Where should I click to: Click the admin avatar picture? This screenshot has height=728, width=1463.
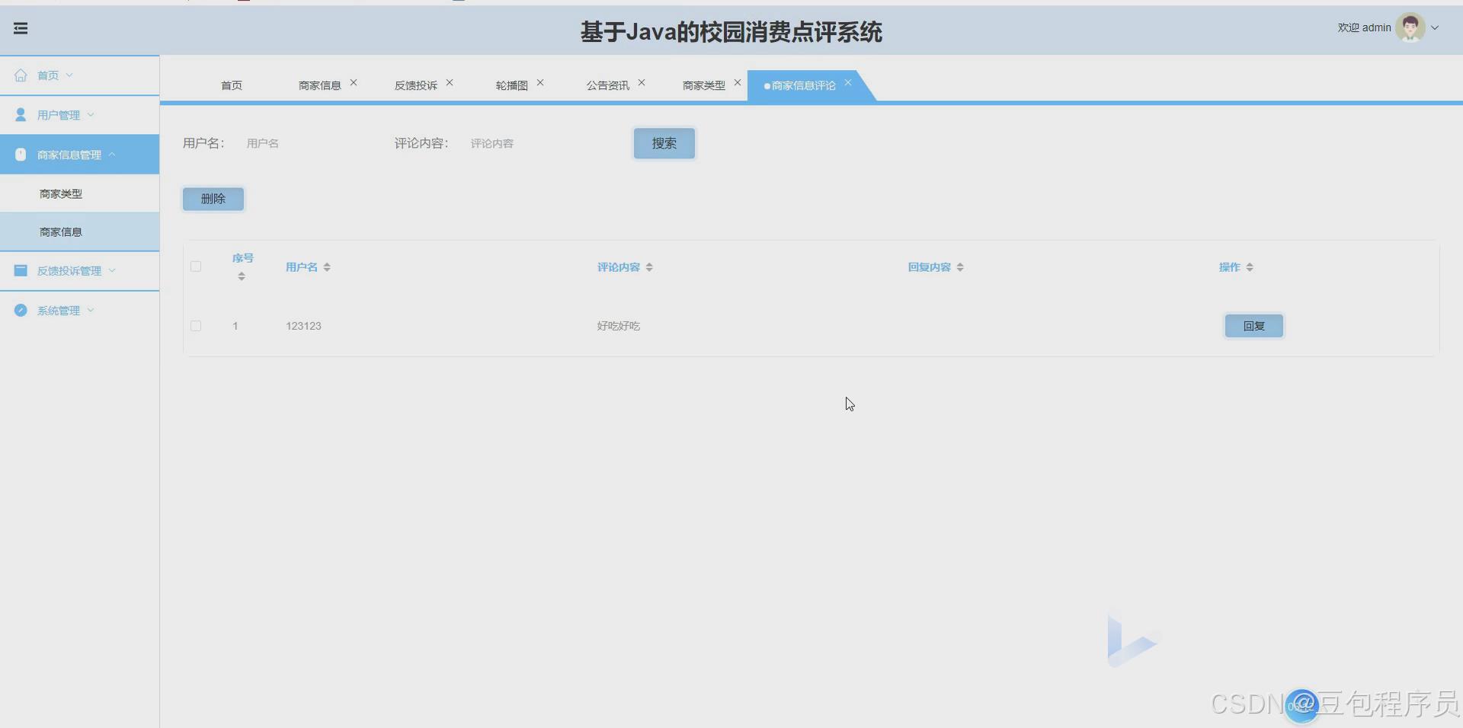tap(1412, 27)
